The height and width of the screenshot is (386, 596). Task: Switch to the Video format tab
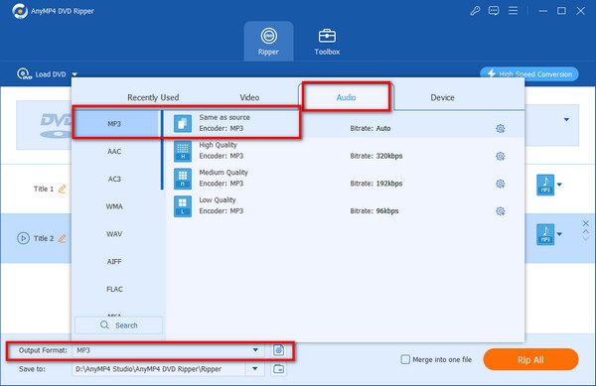[249, 97]
